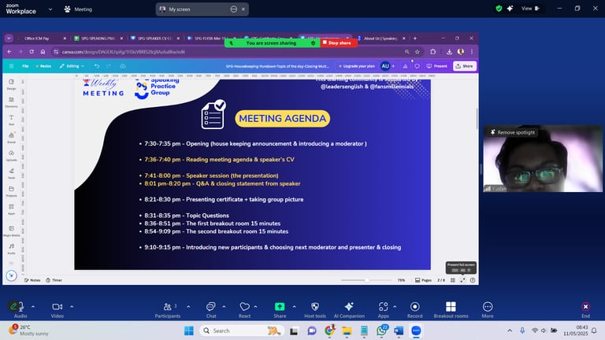The image size is (605, 340).
Task: End the Zoom meeting
Action: [x=585, y=309]
